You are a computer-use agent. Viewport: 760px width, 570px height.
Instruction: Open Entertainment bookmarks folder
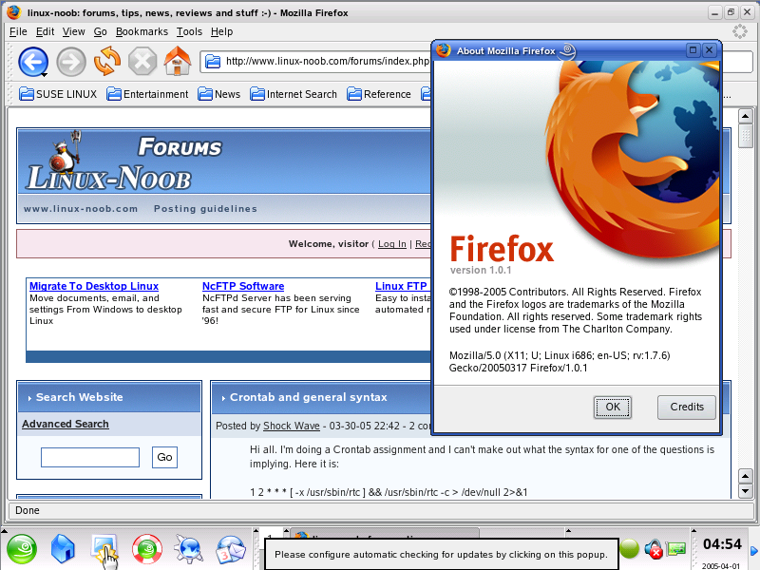147,94
